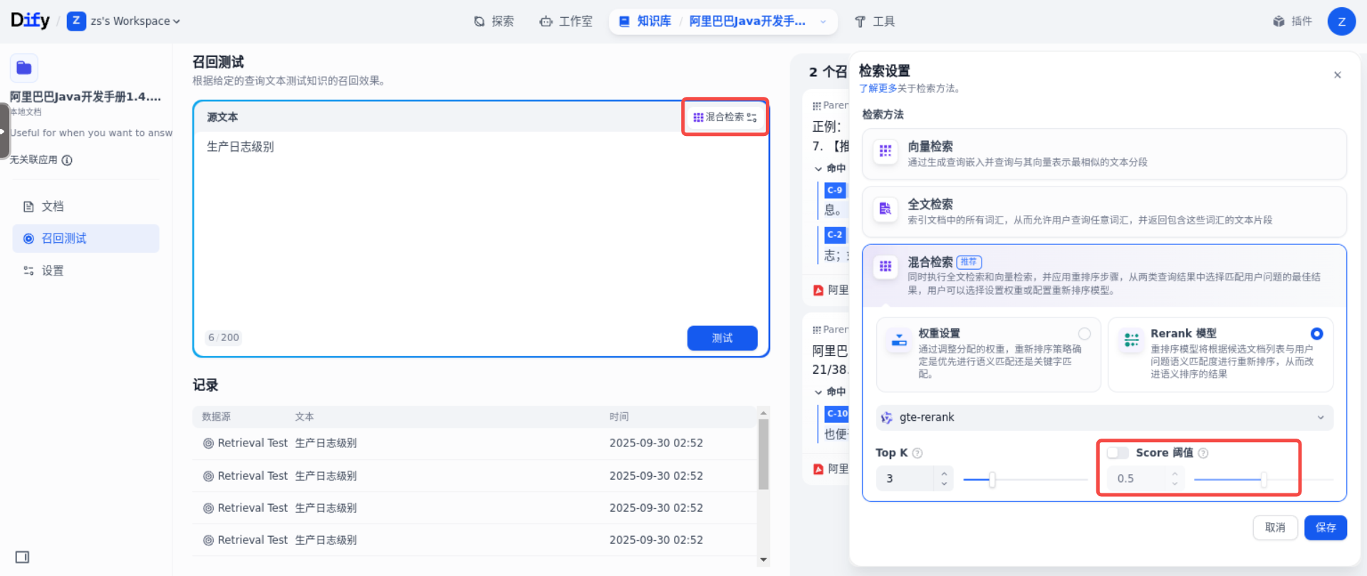Click the Rerank 模型 icon
Screen dimensions: 1367x576
click(1131, 340)
